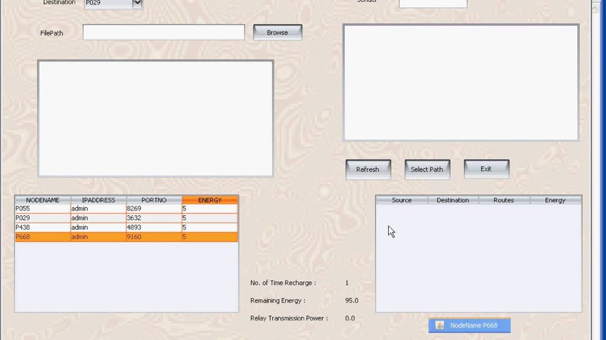Click the Sender input field

tap(433, 3)
